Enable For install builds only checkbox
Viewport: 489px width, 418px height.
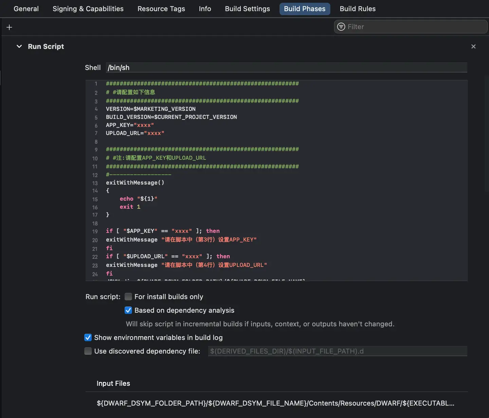tap(128, 297)
